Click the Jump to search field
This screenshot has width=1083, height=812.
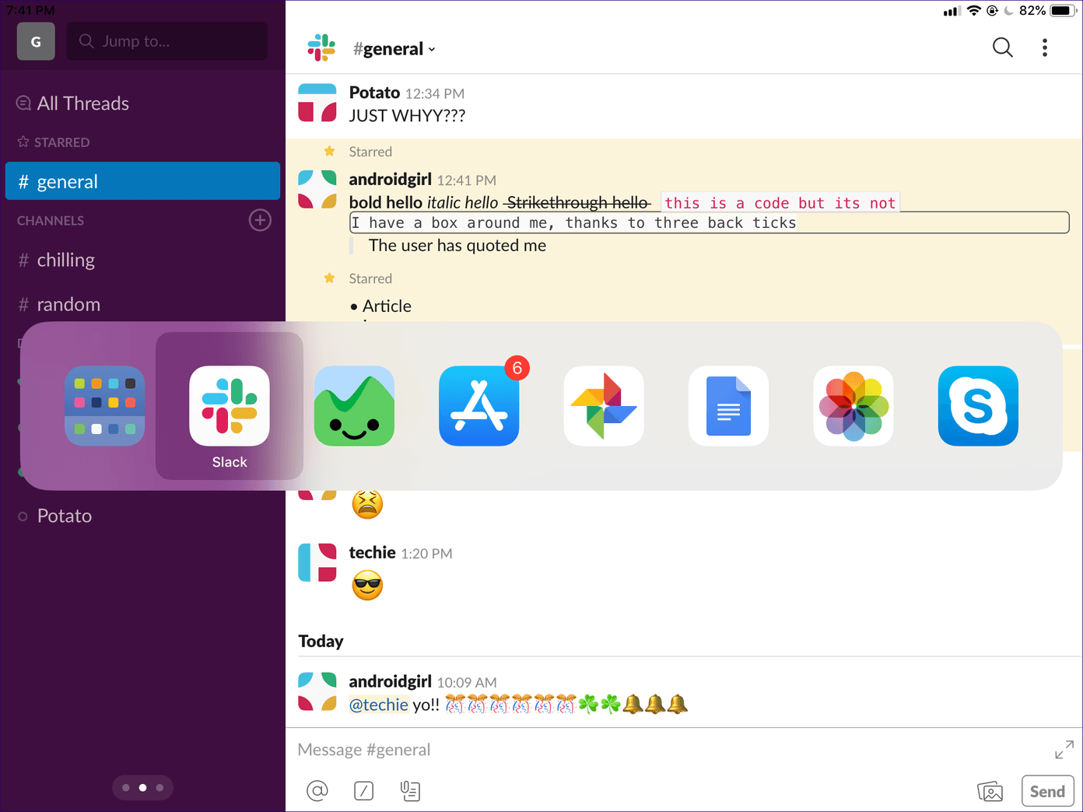167,41
